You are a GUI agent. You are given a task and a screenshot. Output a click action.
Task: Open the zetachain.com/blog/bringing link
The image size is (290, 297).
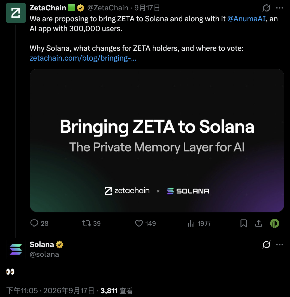tap(83, 58)
